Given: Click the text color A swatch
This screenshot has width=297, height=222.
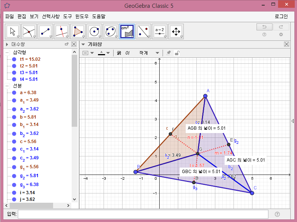Looking at the screenshot, I should (x=101, y=53).
